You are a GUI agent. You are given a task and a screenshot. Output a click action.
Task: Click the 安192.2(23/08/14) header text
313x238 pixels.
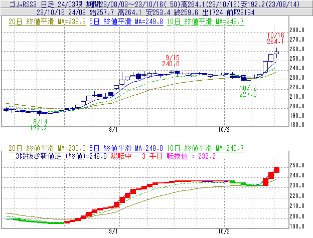pos(269,5)
